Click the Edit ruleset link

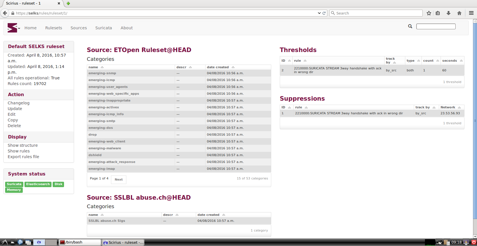tap(12, 114)
